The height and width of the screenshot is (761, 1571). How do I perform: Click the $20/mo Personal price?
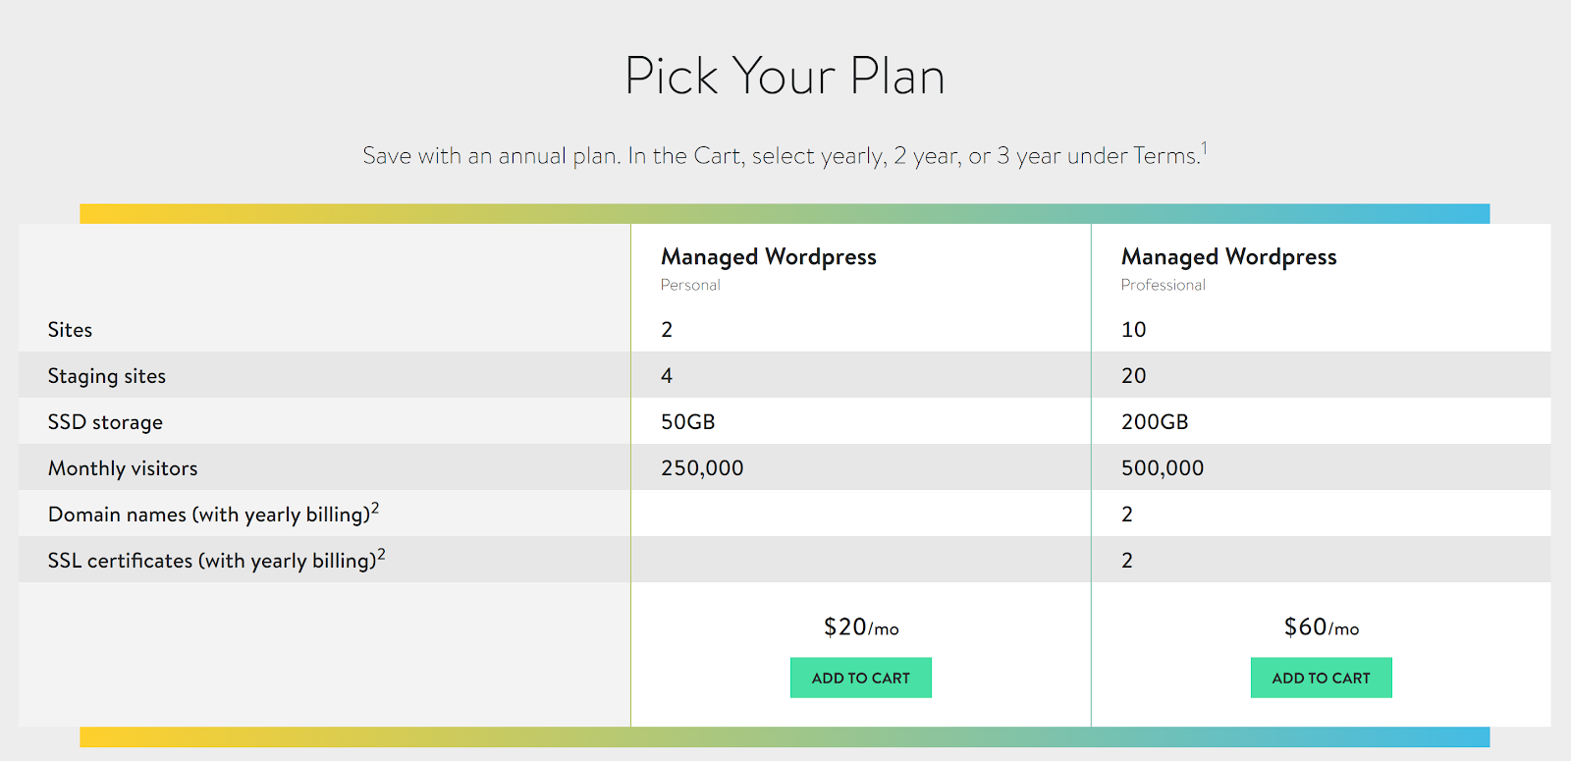(861, 627)
